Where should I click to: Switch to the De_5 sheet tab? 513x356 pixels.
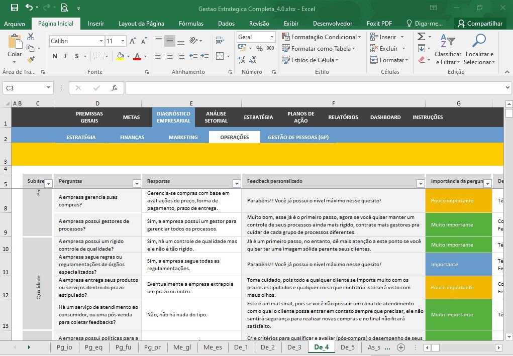(x=348, y=347)
